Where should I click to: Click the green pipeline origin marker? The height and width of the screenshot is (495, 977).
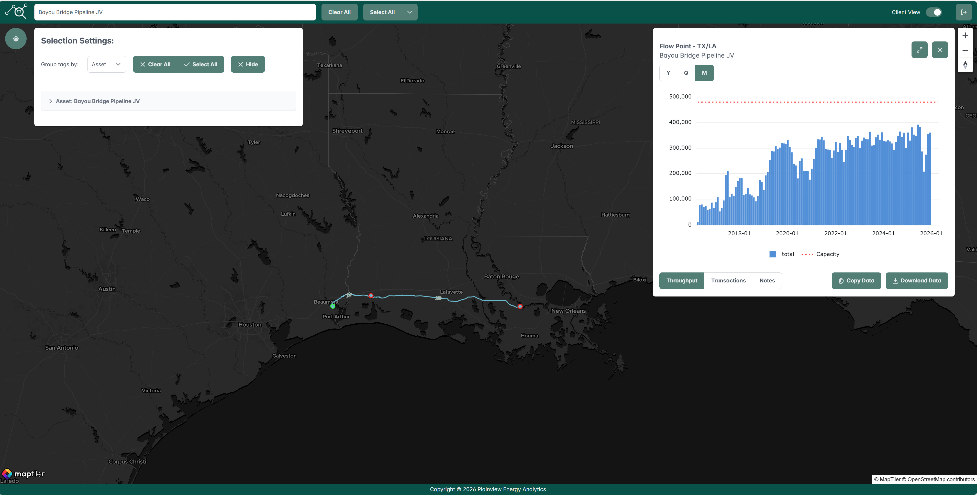(x=333, y=306)
